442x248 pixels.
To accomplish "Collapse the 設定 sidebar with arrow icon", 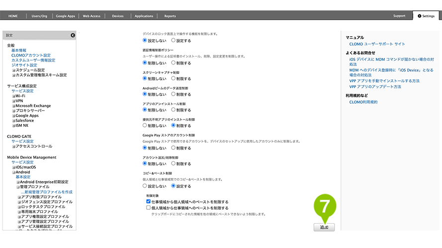I will coord(73,35).
